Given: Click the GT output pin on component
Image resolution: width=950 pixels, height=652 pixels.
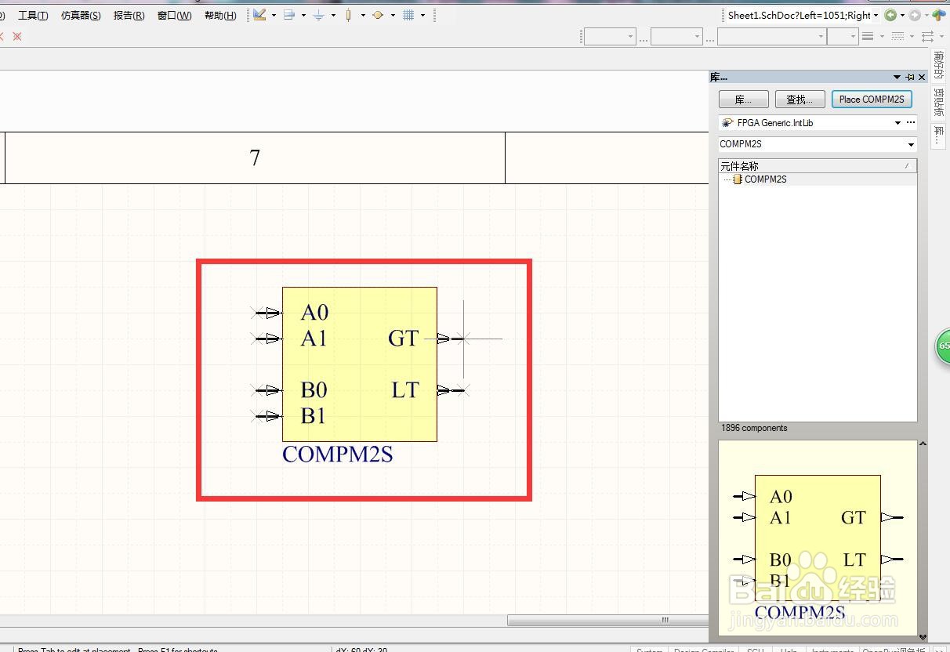Looking at the screenshot, I should [451, 339].
